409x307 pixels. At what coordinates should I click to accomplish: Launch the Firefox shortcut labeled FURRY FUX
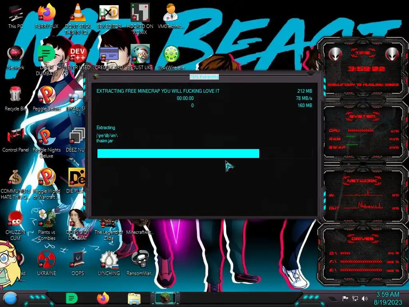tap(46, 16)
